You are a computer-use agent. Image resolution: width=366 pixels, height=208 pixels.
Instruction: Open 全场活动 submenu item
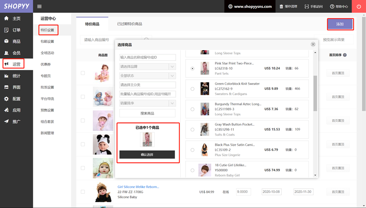[48, 53]
